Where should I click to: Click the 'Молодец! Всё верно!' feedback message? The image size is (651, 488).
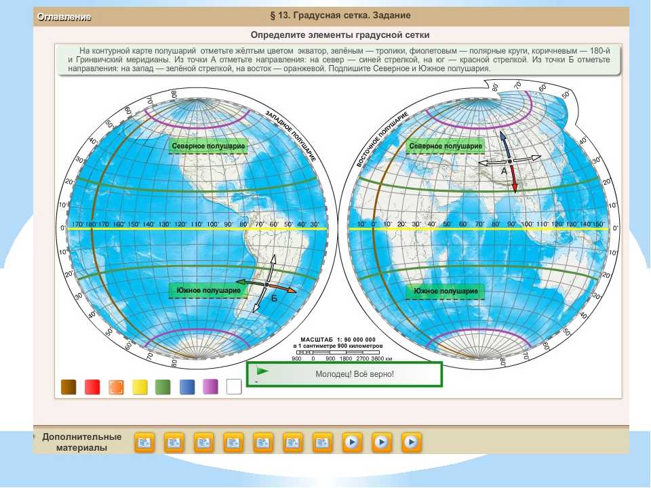(355, 374)
